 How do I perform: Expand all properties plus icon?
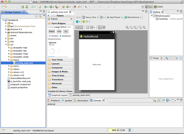click(x=177, y=58)
